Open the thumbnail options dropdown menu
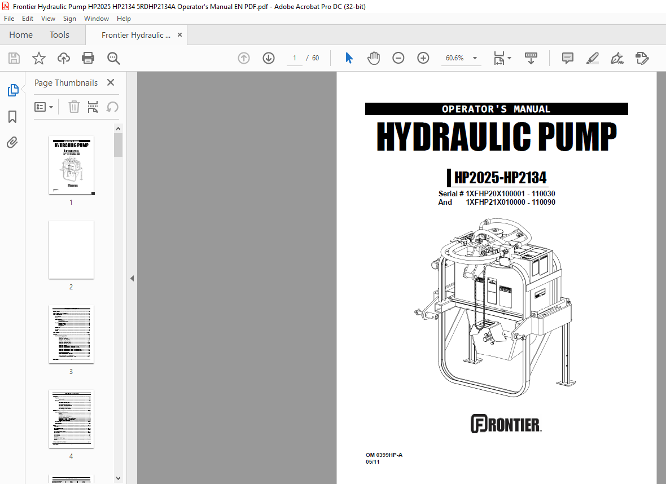 [x=44, y=107]
